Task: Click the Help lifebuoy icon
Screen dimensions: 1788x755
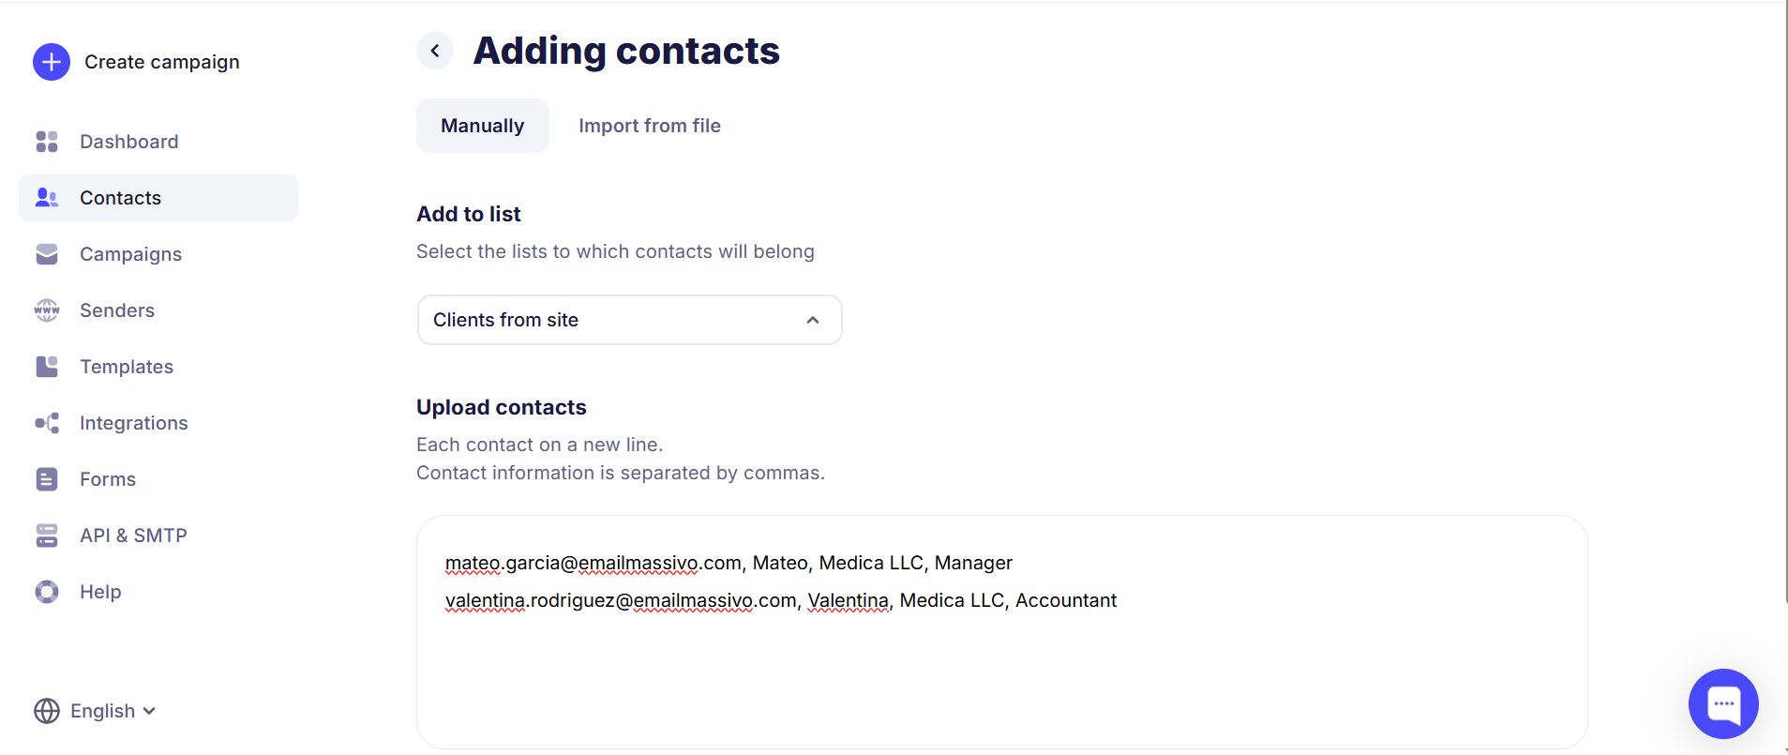Action: click(x=47, y=592)
